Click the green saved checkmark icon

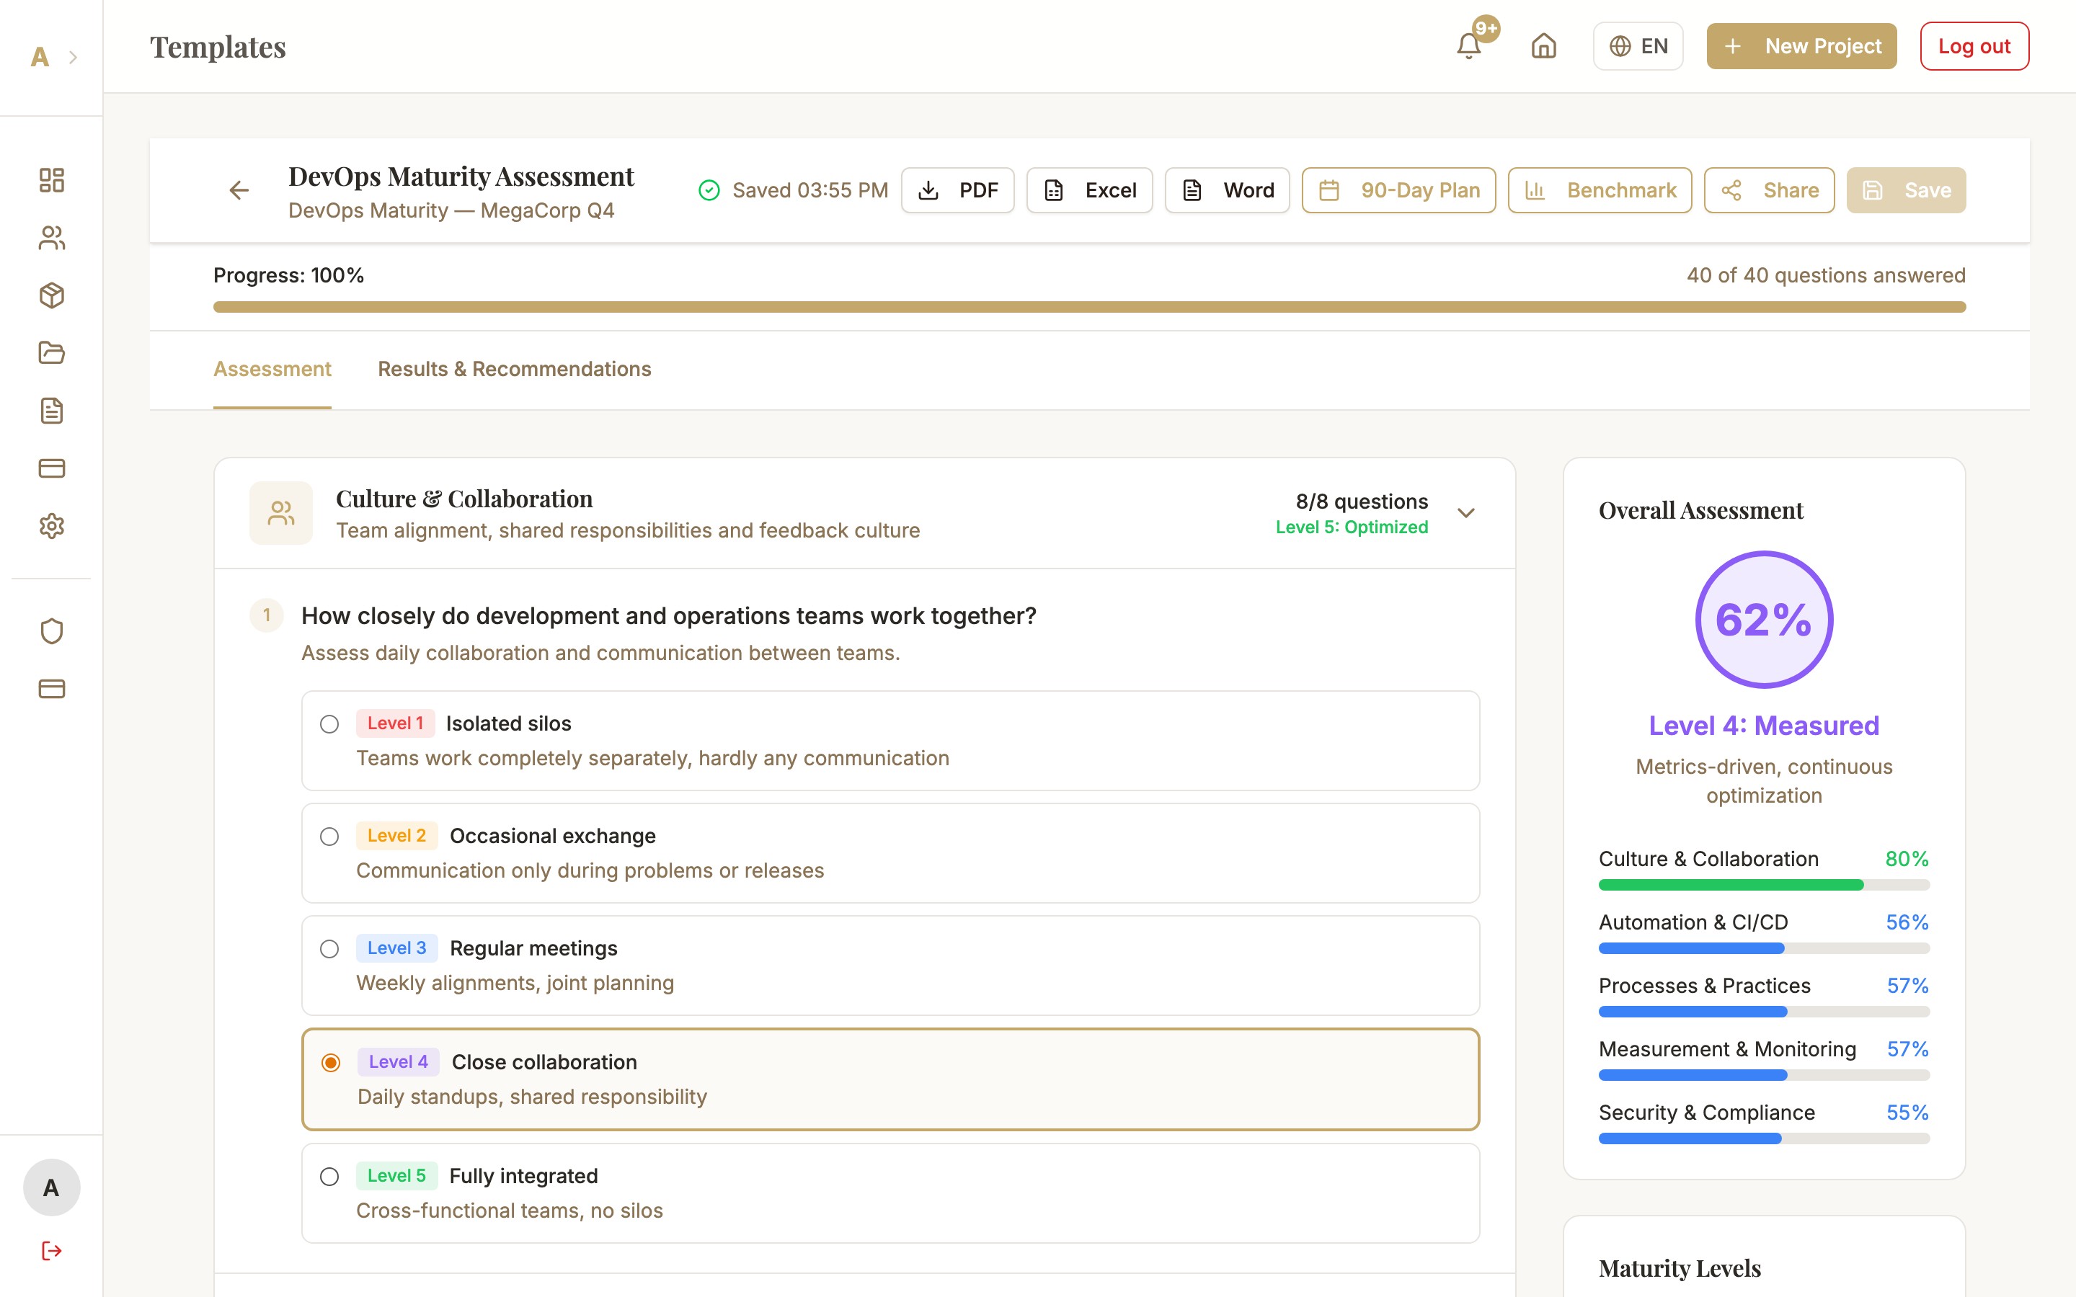[709, 190]
